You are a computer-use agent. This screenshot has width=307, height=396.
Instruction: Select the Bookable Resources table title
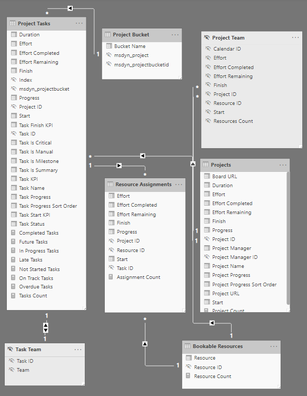point(217,346)
